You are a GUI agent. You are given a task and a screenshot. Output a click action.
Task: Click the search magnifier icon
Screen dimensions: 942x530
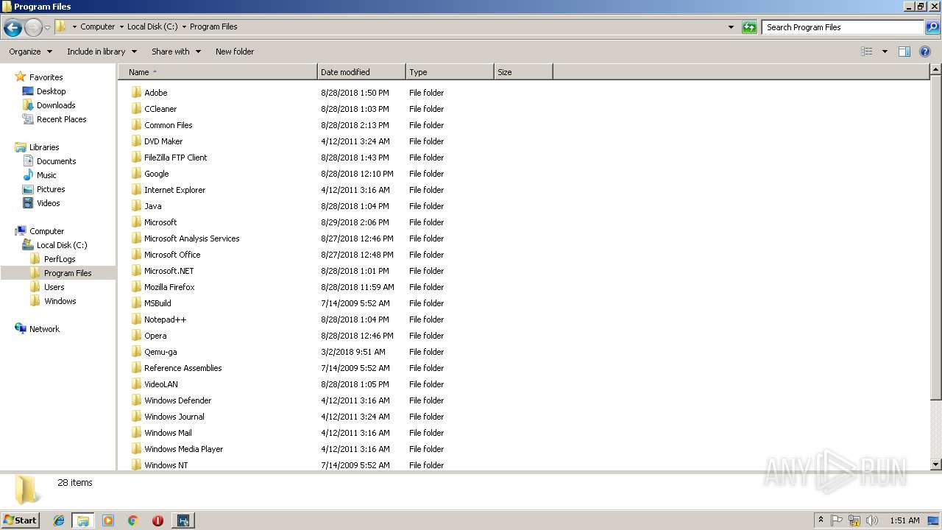point(932,27)
